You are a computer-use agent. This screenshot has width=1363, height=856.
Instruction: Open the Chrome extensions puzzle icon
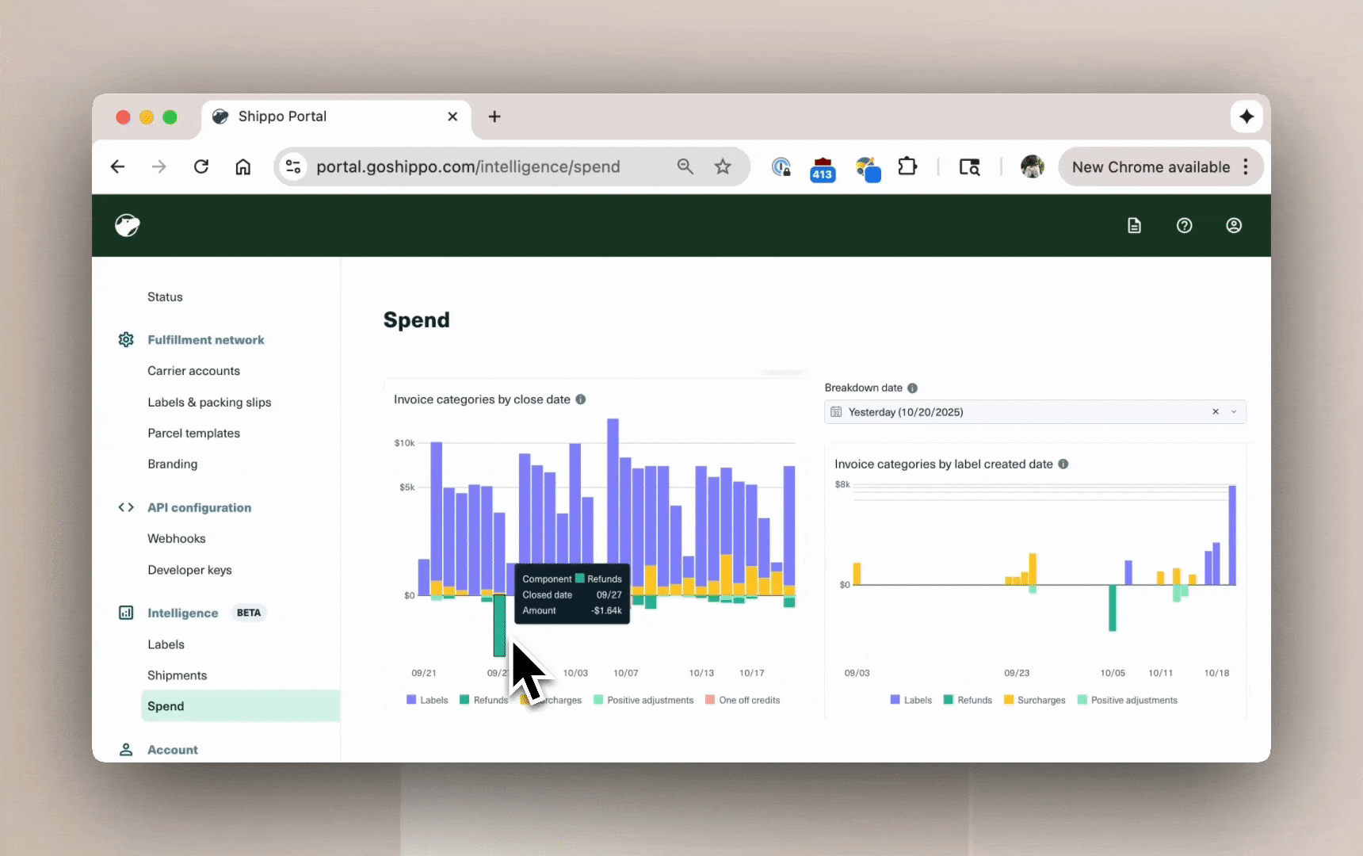[907, 166]
